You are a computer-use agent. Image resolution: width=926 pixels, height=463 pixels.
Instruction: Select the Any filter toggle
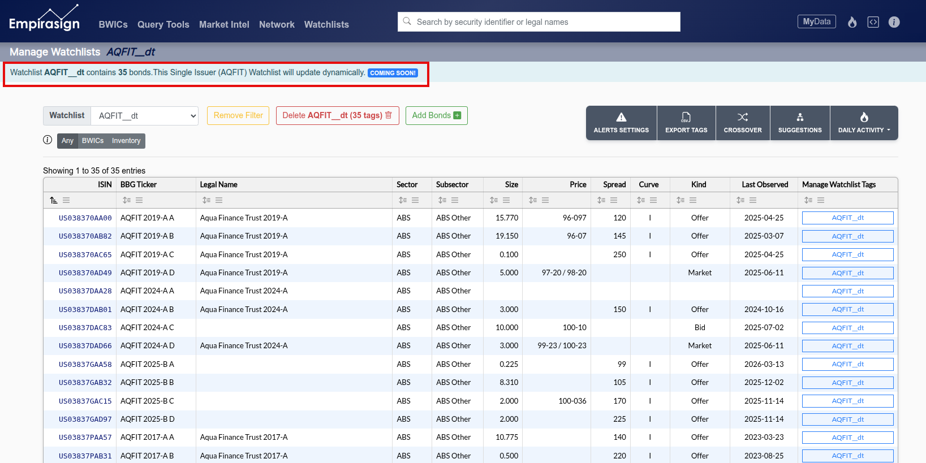(67, 141)
